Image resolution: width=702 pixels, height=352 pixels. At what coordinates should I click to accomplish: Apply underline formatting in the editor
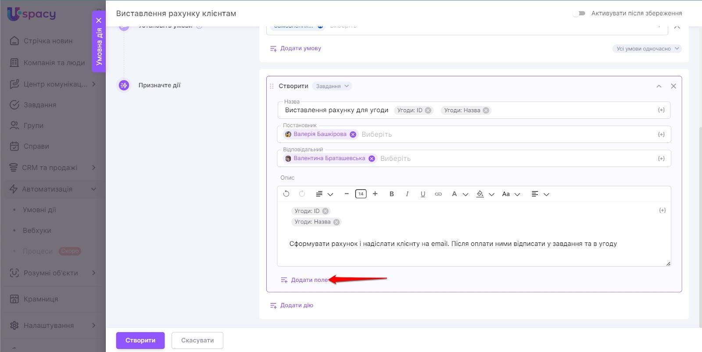pos(423,194)
